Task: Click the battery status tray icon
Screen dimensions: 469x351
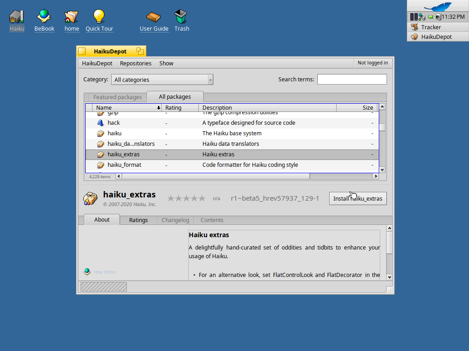Action: pos(431,17)
